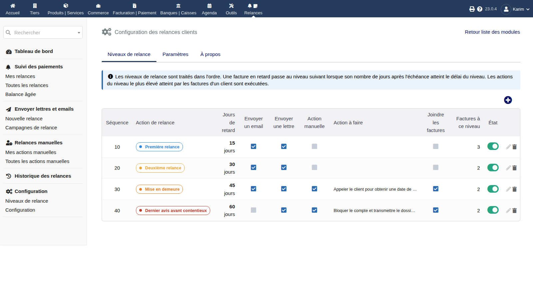Edit the Première relance row with pencil icon
The height and width of the screenshot is (300, 533).
(x=508, y=147)
